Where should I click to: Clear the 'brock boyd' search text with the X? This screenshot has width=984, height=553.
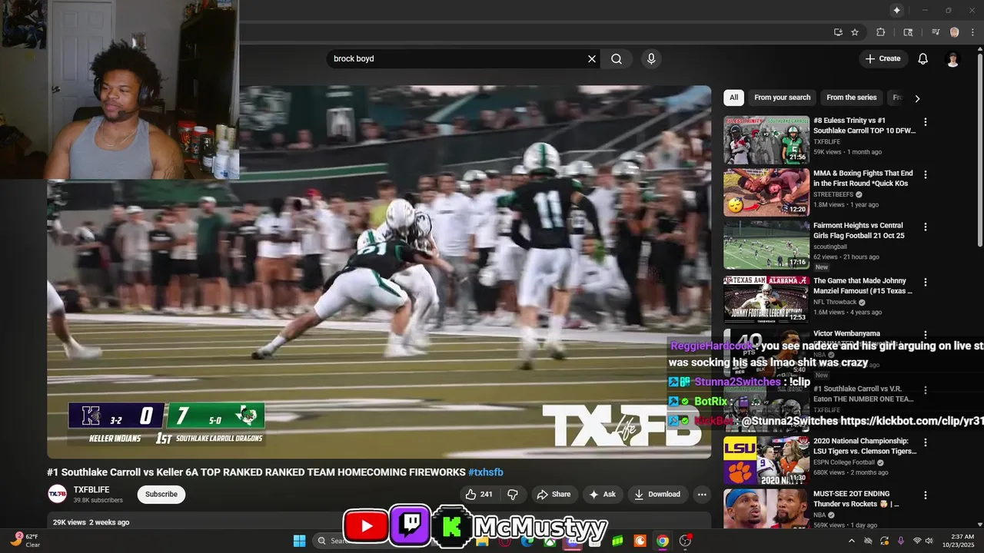tap(592, 59)
